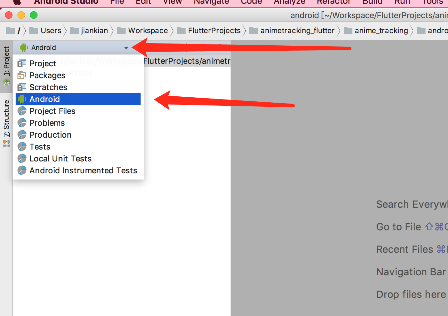Open the Code menu
The image size is (448, 316).
251,2
